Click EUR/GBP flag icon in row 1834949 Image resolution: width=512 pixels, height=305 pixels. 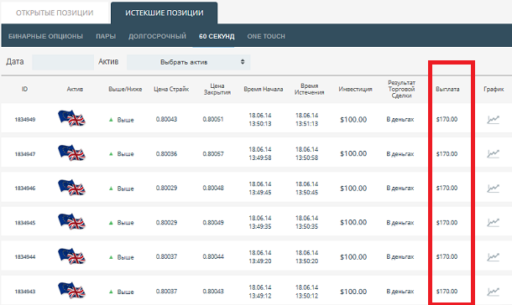[x=72, y=119]
